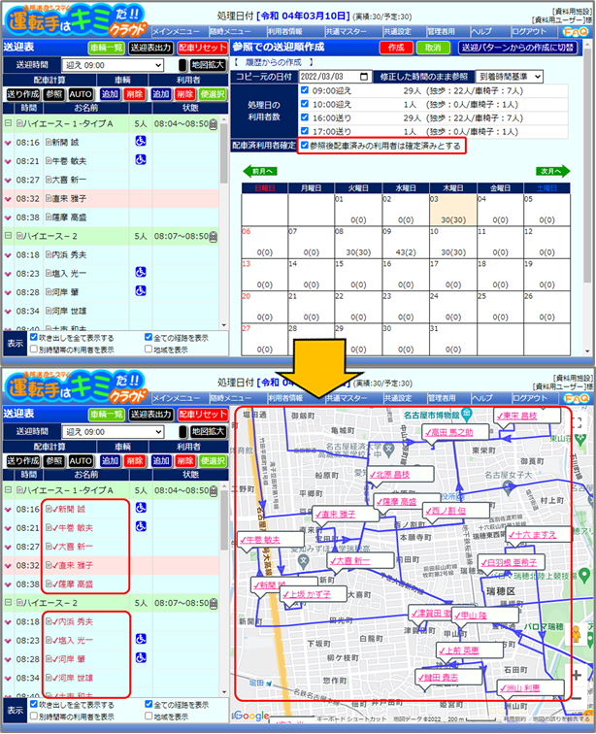Go to next month with 次月へ arrow
596x734 pixels.
(553, 171)
